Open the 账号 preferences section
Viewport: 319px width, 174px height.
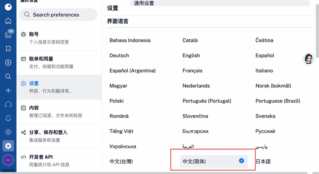[59, 38]
